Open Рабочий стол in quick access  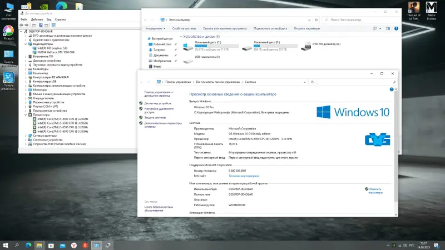(x=162, y=44)
